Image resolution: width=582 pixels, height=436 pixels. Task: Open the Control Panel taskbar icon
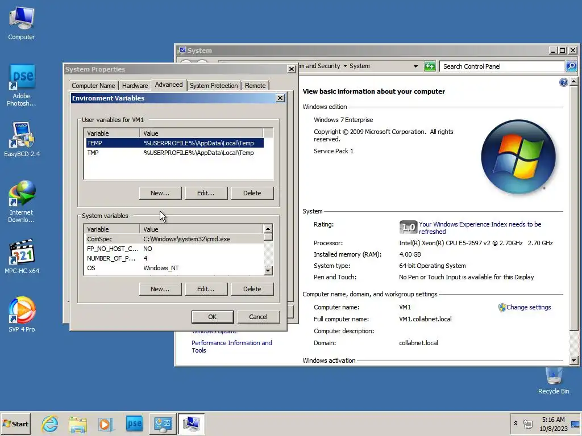pyautogui.click(x=163, y=424)
